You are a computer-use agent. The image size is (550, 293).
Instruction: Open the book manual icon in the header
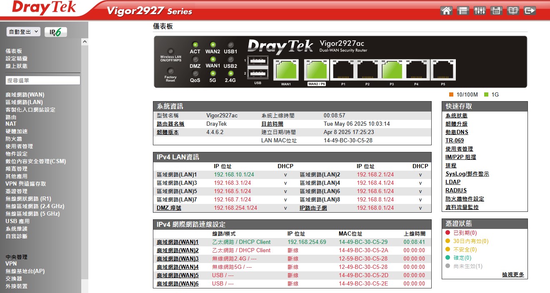[513, 11]
